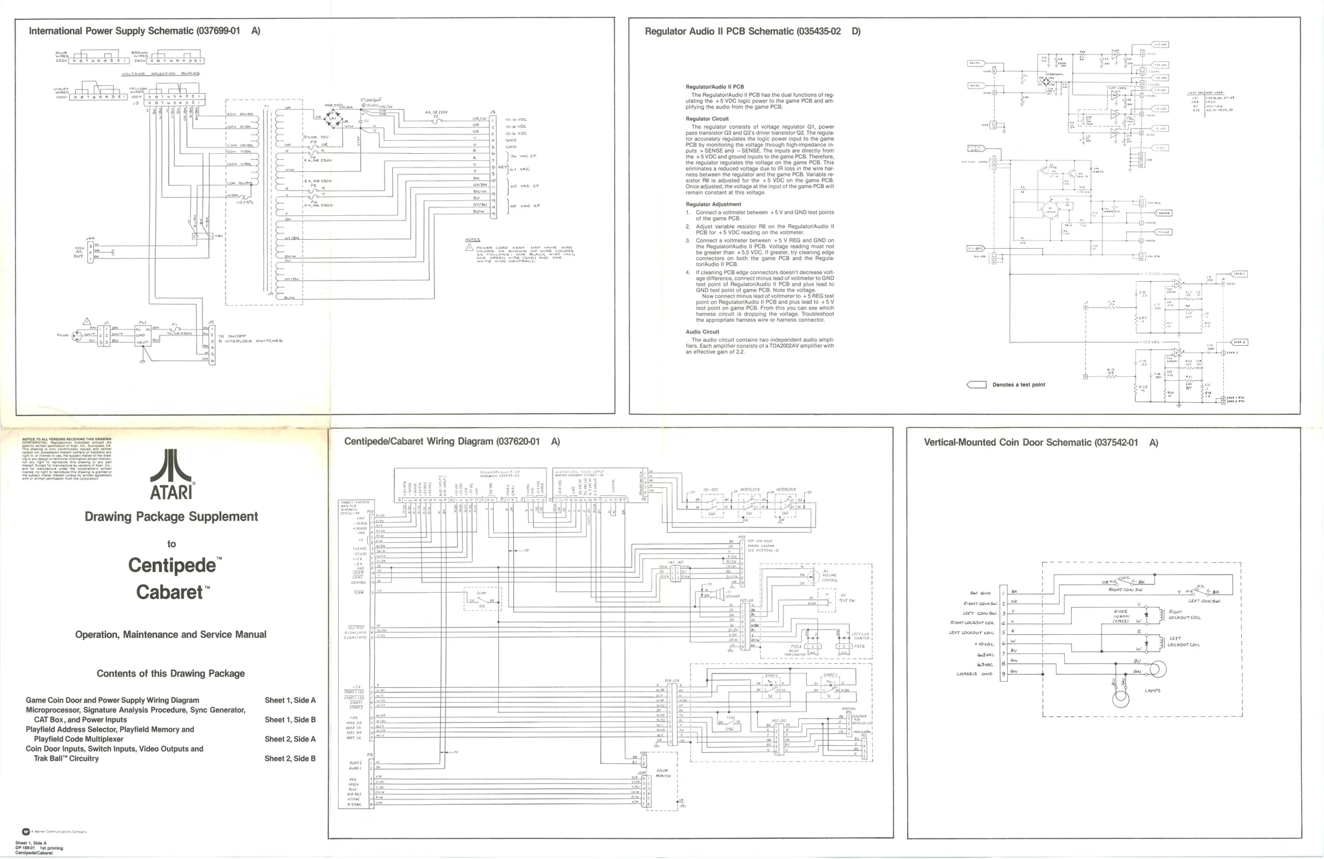
Task: Click the 'Regulator/Audio II PCB' bold subheading
Action: pyautogui.click(x=714, y=87)
